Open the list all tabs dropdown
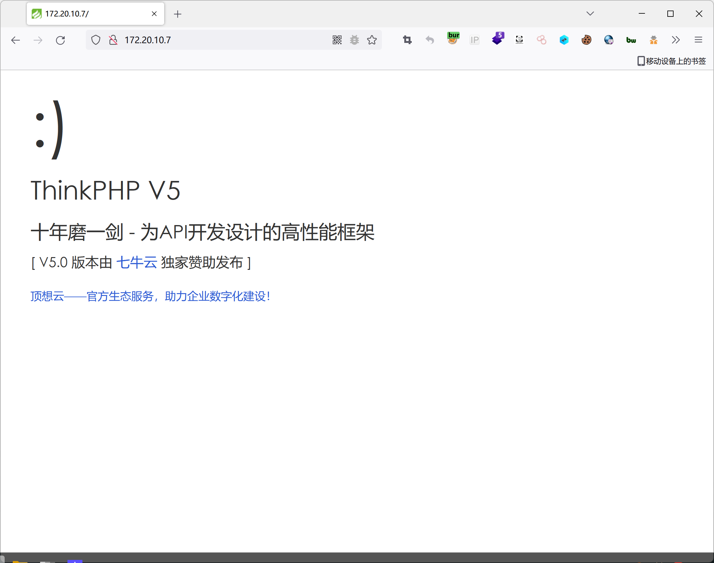This screenshot has width=714, height=563. pyautogui.click(x=590, y=13)
